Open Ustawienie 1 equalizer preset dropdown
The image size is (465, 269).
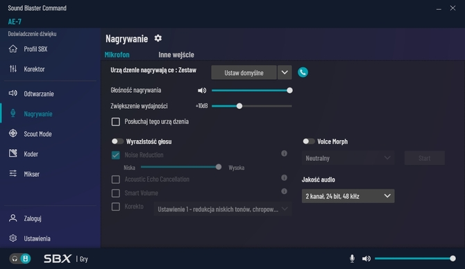(x=223, y=209)
